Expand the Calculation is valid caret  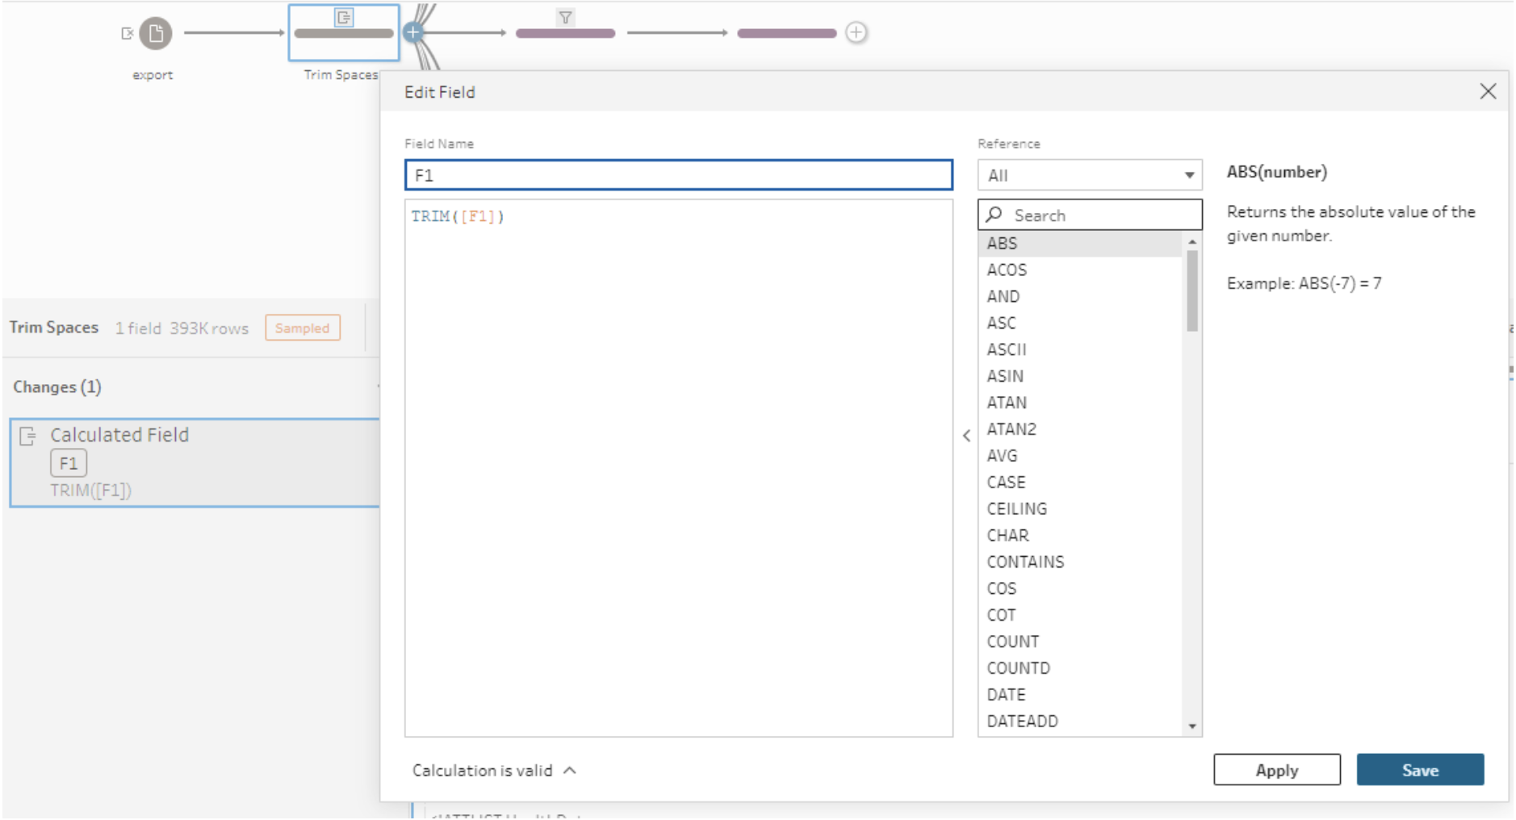[570, 770]
